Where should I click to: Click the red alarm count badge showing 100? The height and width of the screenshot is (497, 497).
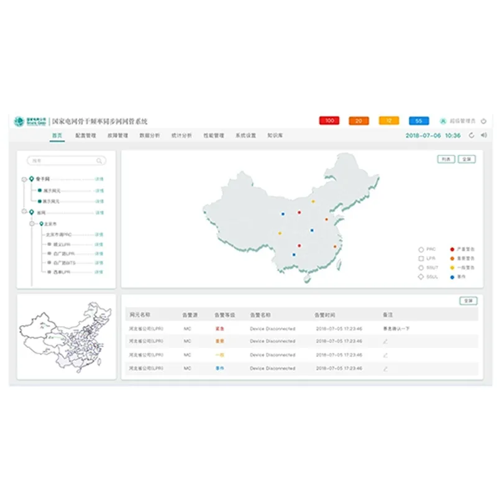coord(329,121)
